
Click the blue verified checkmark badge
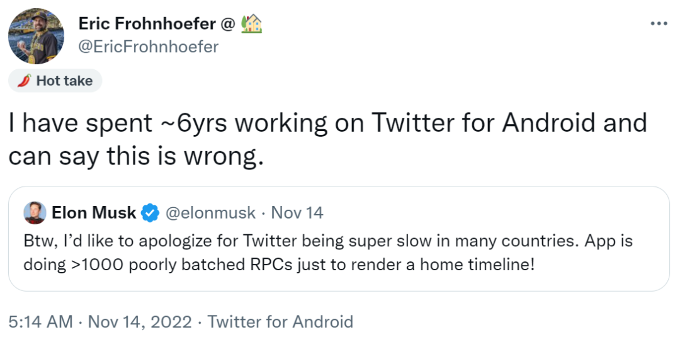tap(149, 214)
